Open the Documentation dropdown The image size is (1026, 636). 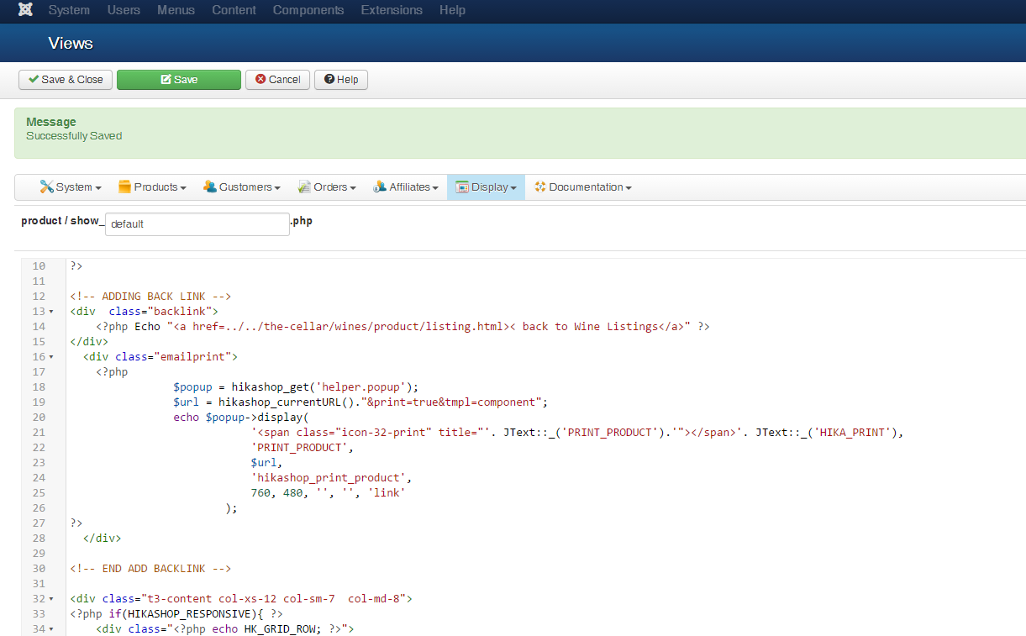[x=583, y=187]
